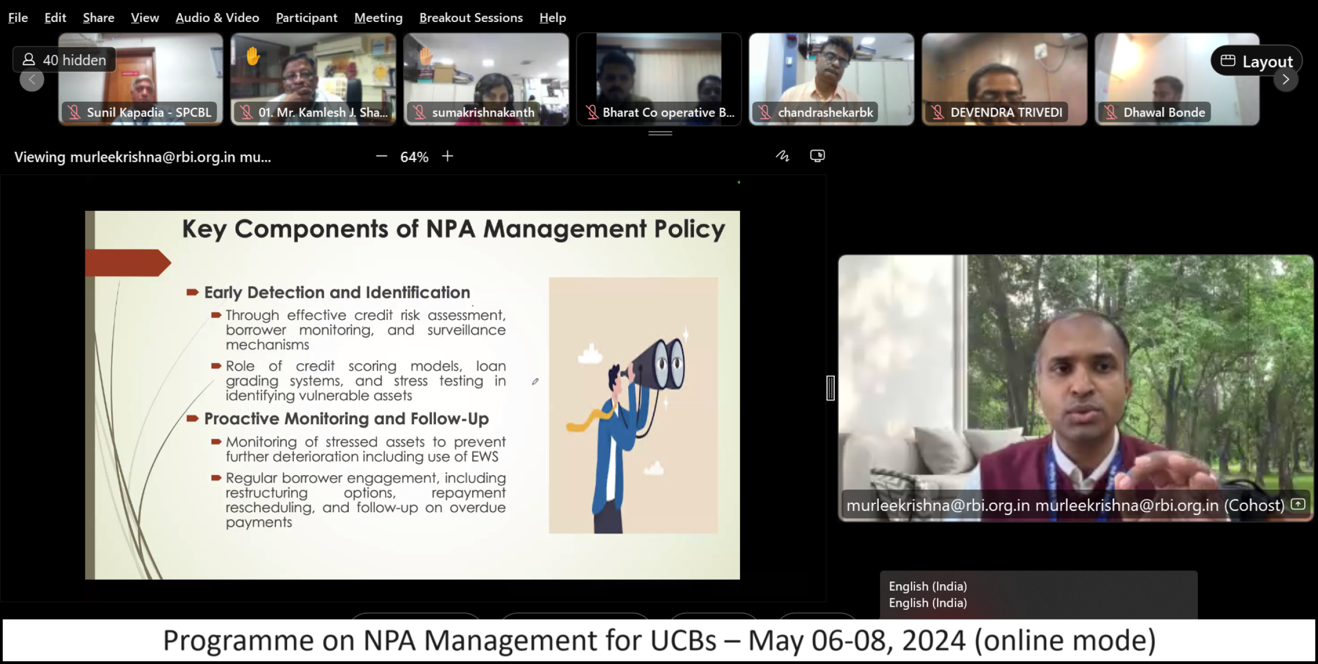Screen dimensions: 1318x664
Task: Open the Participant menu
Action: (x=306, y=18)
